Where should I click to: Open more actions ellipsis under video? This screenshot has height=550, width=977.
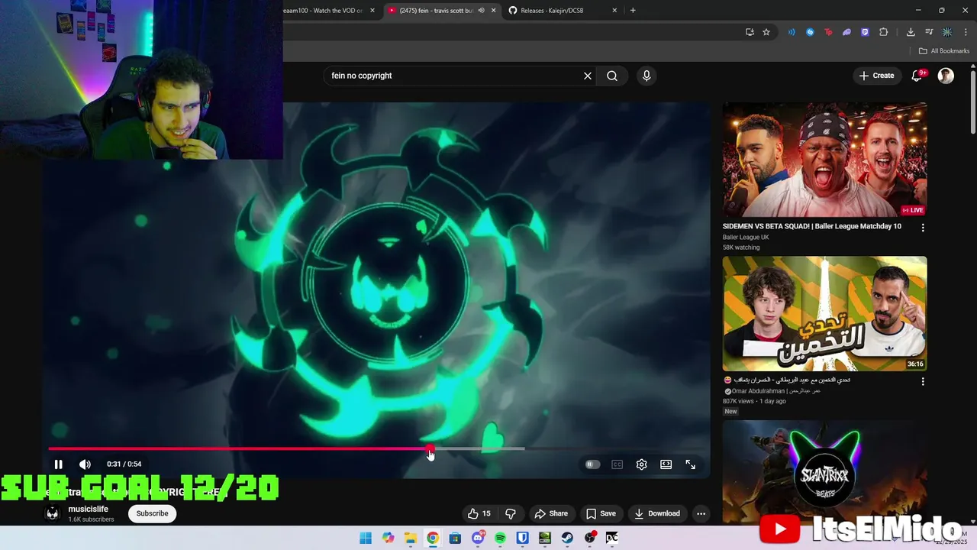coord(701,513)
